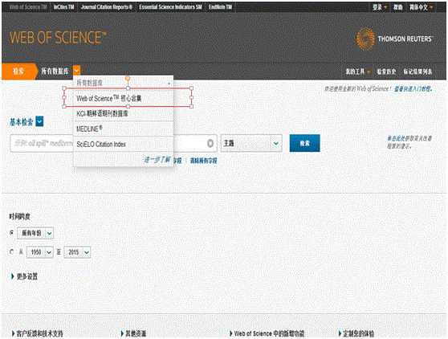Open the quick start tutorial link
This screenshot has width=448, height=339.
413,89
